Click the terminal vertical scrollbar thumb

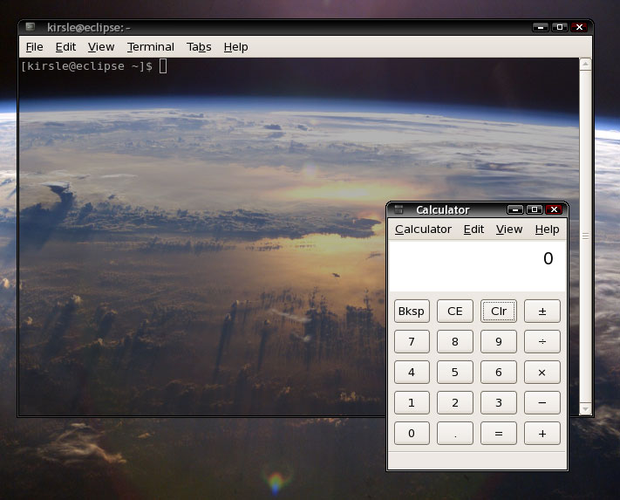point(585,236)
